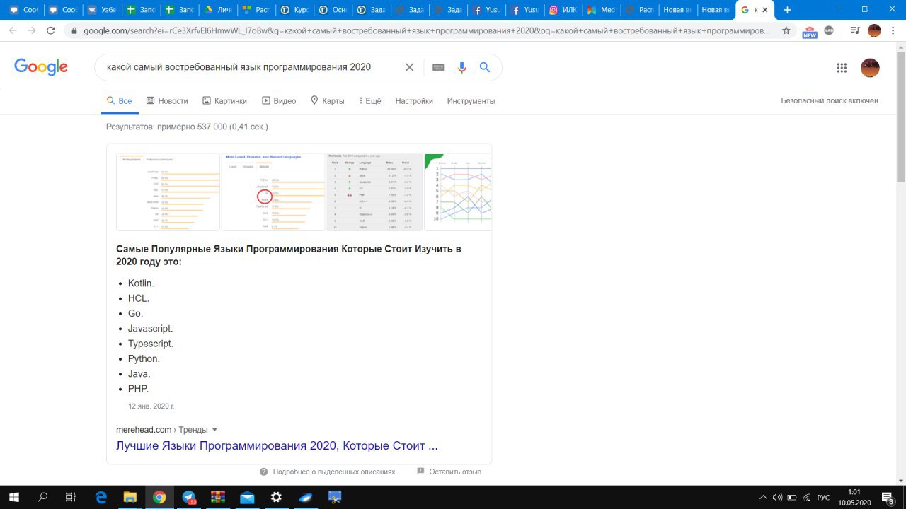This screenshot has width=906, height=509.
Task: Open the on-screen keyboard input tool
Action: tap(438, 67)
